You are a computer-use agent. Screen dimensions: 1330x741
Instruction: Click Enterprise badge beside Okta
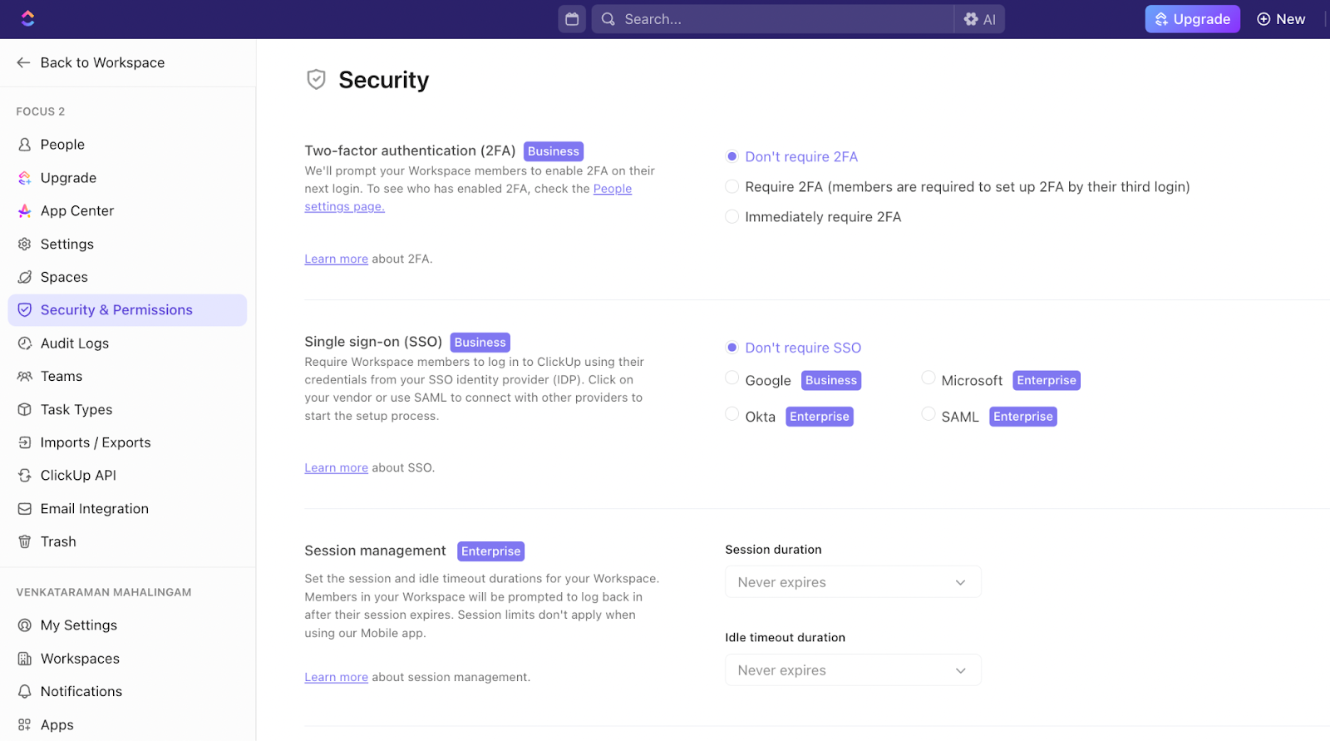click(820, 417)
